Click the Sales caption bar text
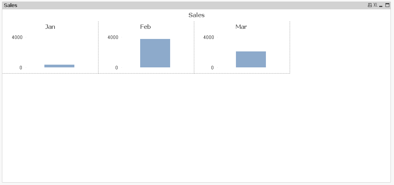394x185 pixels. tap(11, 5)
